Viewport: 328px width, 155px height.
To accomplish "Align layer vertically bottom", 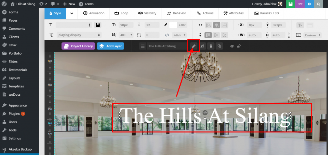I will click(x=225, y=35).
